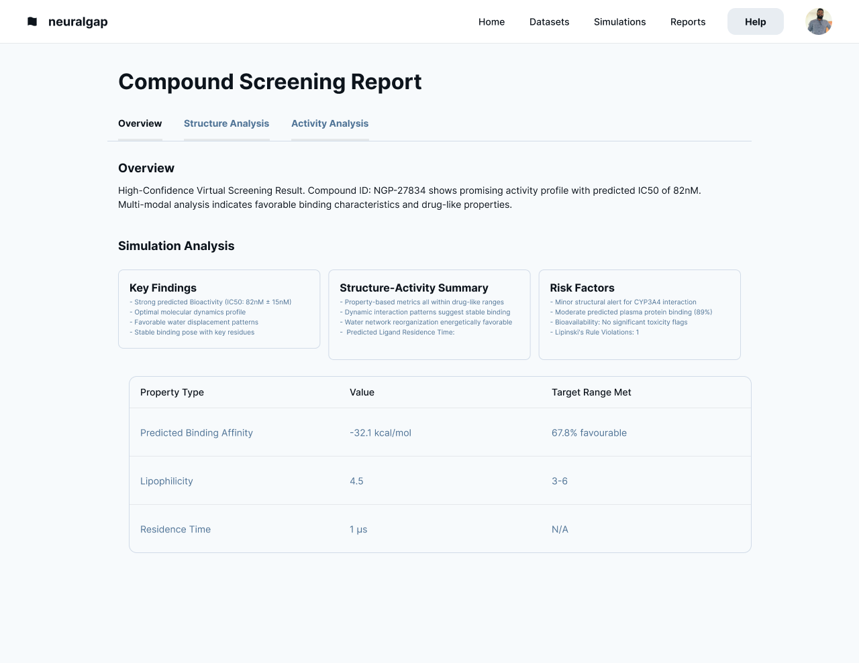
Task: Click the Target Range Met header
Action: pos(591,392)
